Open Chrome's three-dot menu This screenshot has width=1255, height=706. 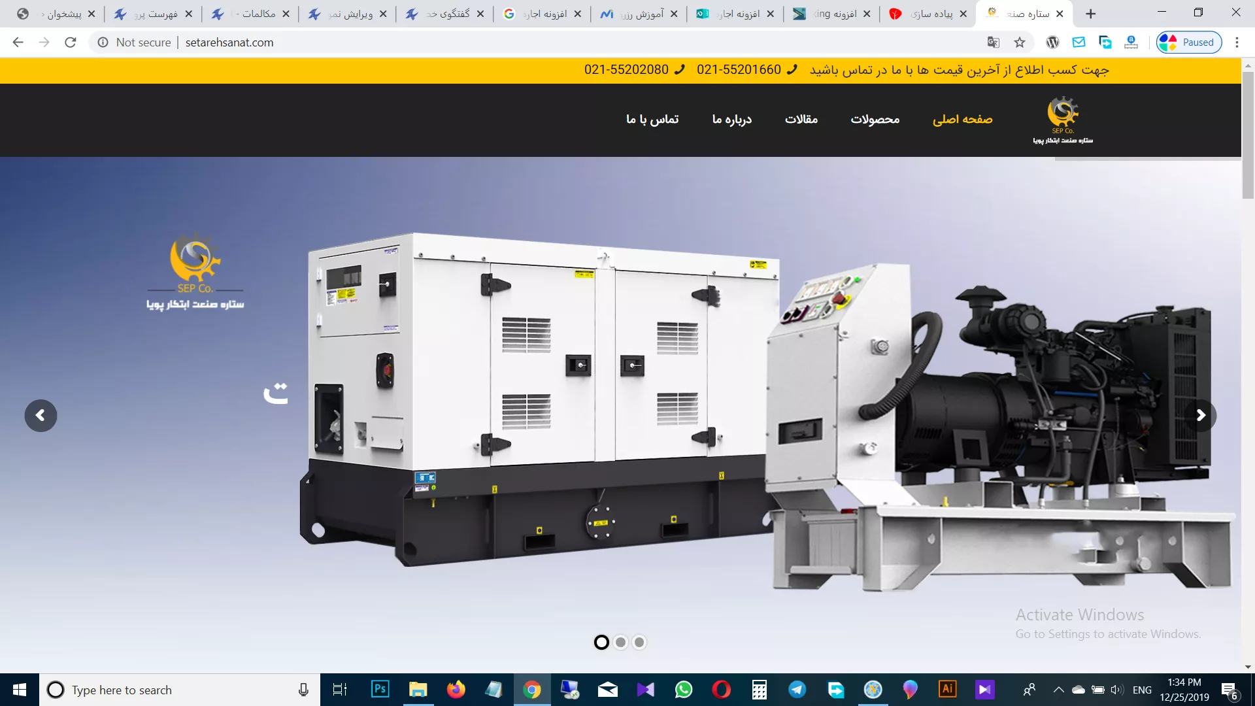click(1237, 42)
